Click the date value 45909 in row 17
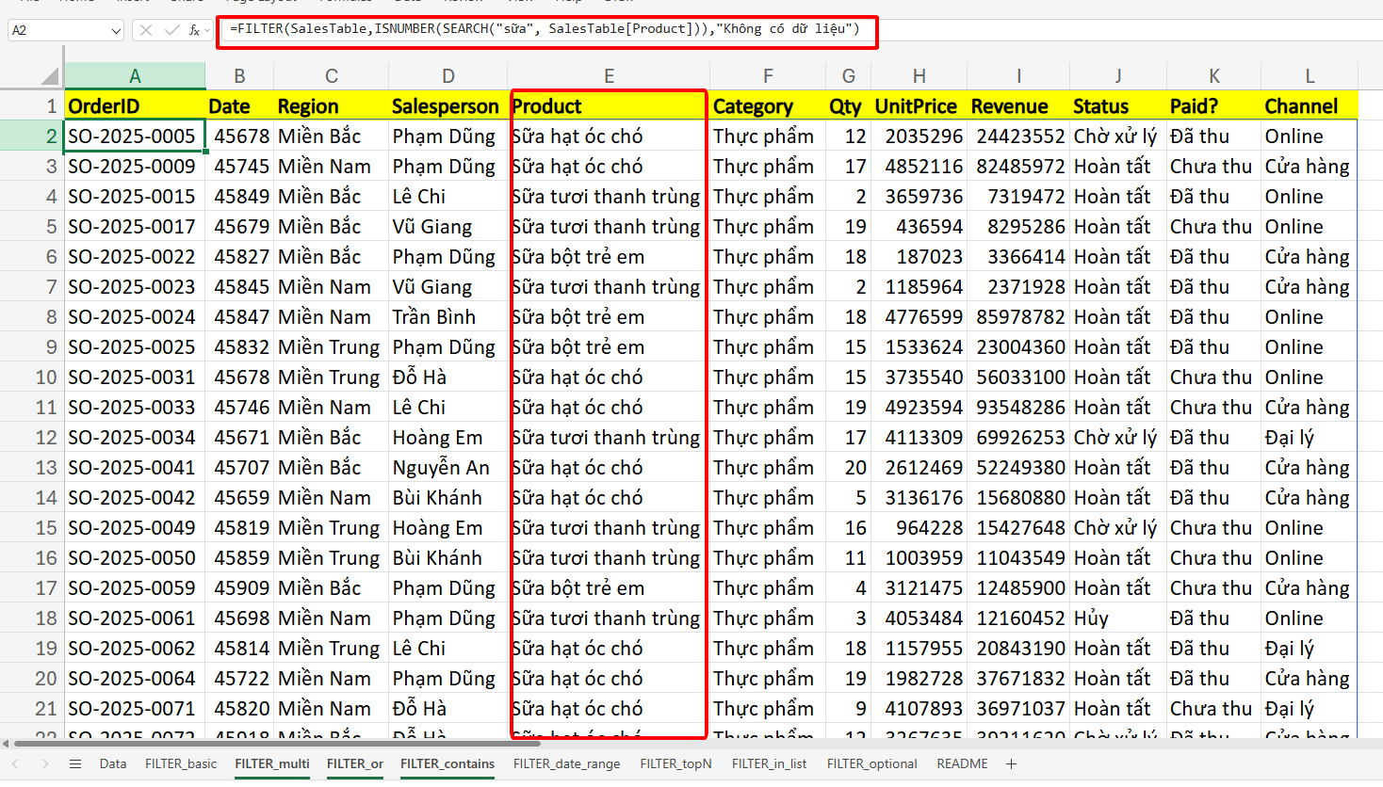 239,588
